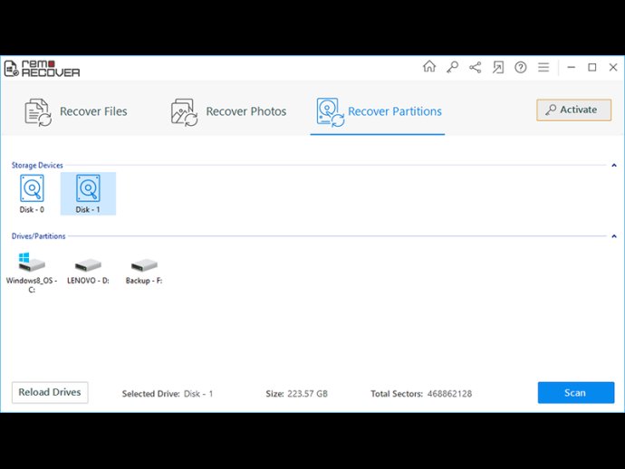Select the Disk - 1 storage device

pos(88,194)
